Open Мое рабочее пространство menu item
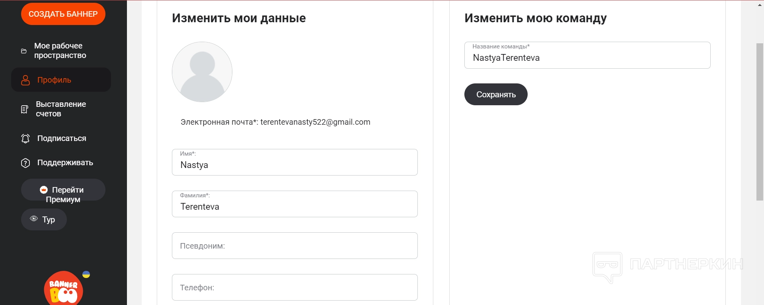Viewport: 764px width, 305px height. [x=60, y=51]
